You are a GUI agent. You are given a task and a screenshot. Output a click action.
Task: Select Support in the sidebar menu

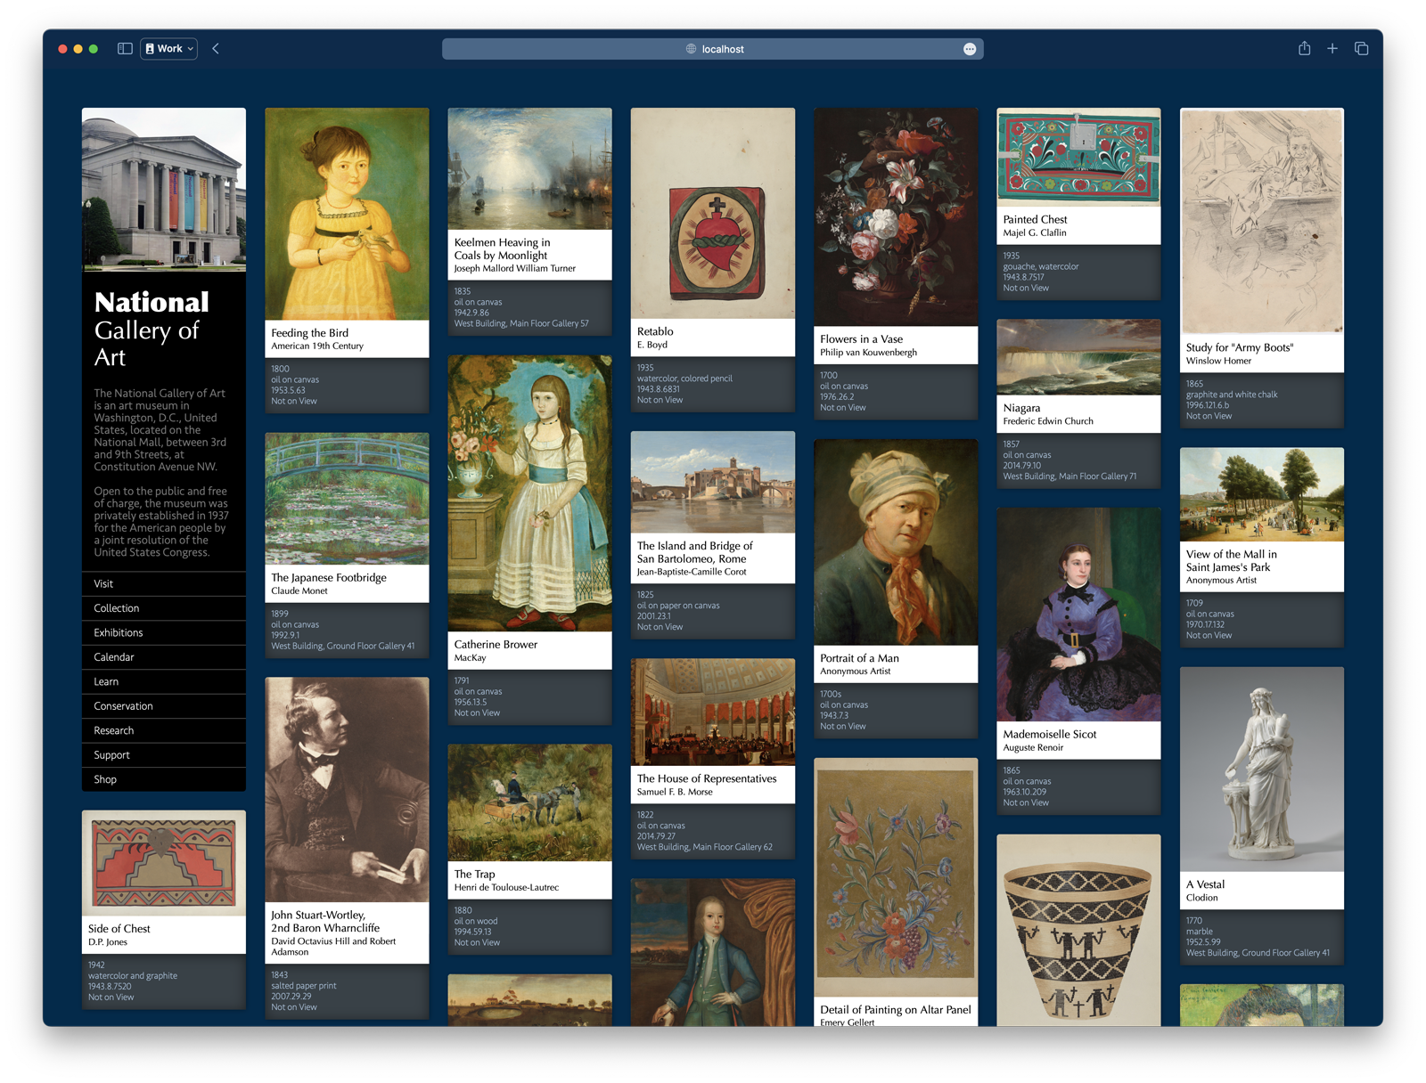164,755
